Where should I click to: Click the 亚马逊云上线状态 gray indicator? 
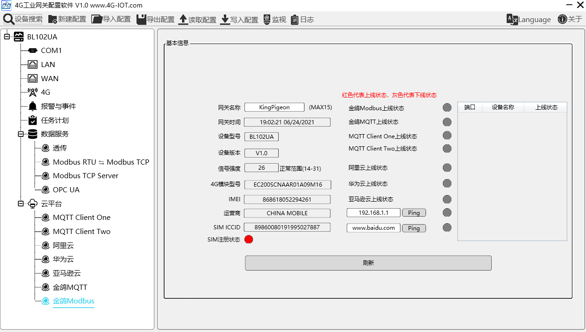pyautogui.click(x=447, y=199)
